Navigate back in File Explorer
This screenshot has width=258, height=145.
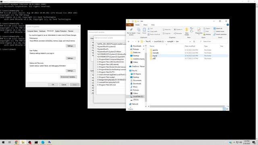pyautogui.click(x=129, y=41)
